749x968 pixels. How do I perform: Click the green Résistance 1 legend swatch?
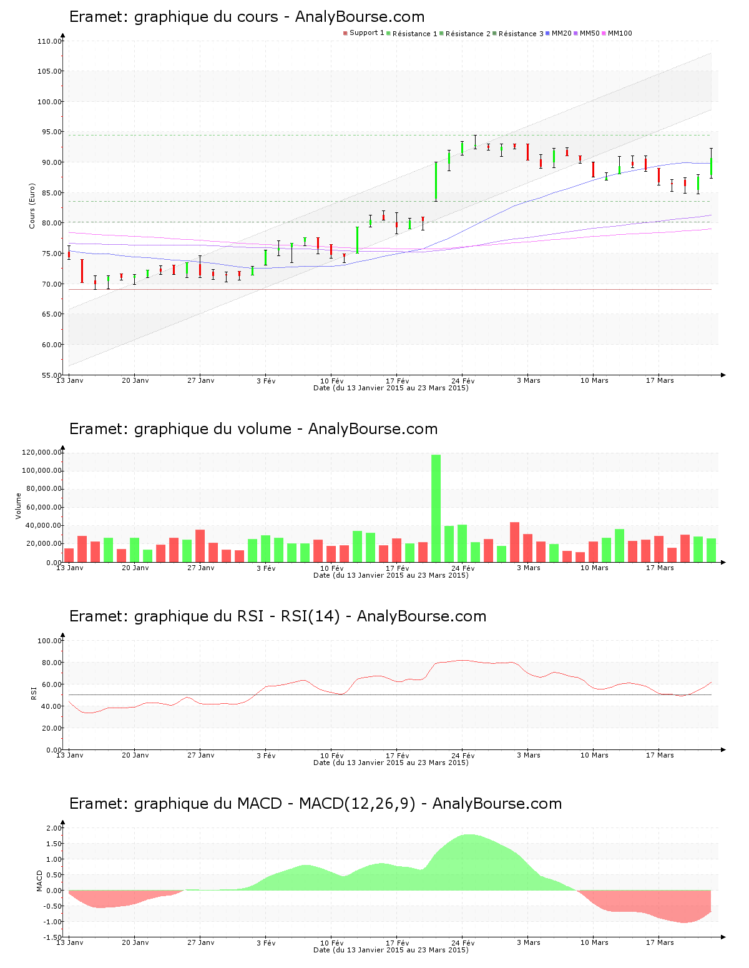[x=389, y=33]
